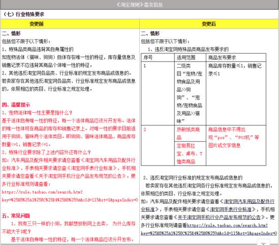Screen dimensions: 279x245
Task: Click the red 商品信息中不得出现“pos” requirement cell
Action: point(236,145)
